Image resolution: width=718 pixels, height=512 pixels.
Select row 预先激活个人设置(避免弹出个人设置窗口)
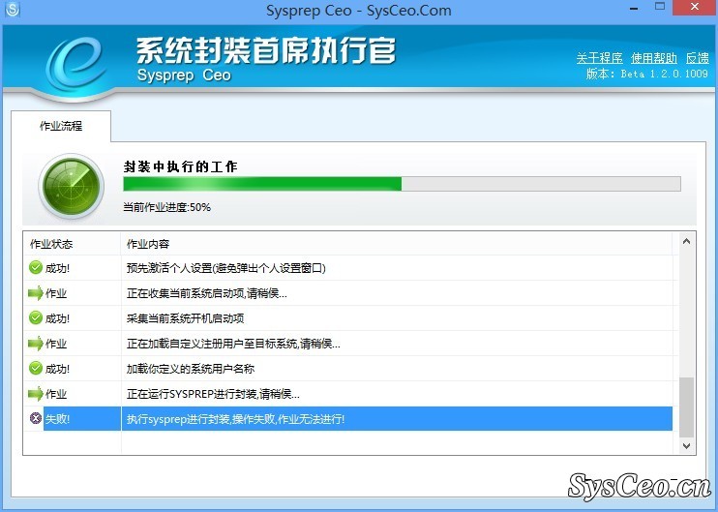348,268
